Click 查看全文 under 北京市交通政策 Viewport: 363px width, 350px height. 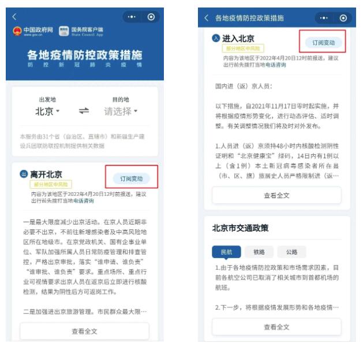pos(276,327)
